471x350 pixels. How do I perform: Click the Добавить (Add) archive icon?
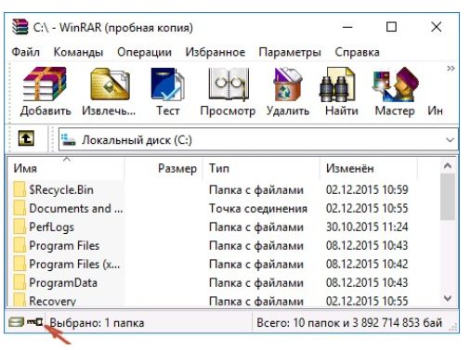pos(45,84)
